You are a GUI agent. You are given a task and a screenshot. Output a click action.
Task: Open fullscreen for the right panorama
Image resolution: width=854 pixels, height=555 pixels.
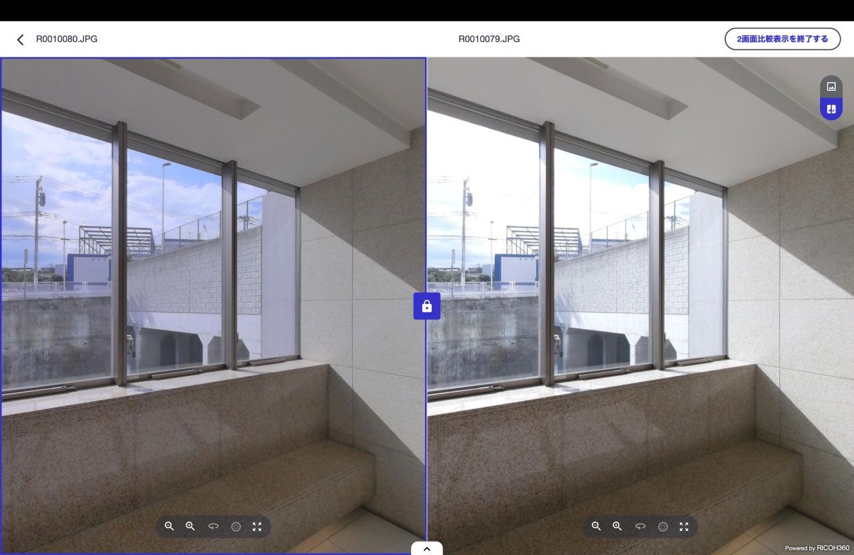pos(684,526)
